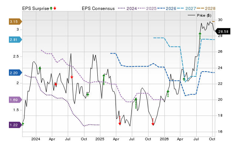Click the 3 EPS axis label
Screen dimensions: 237x141
coord(18,30)
